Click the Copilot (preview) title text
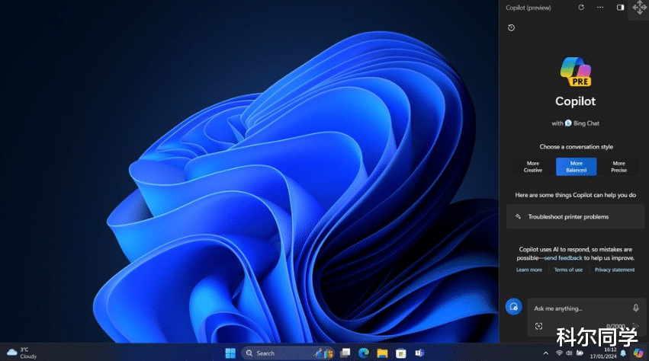Image resolution: width=649 pixels, height=361 pixels. coord(529,8)
